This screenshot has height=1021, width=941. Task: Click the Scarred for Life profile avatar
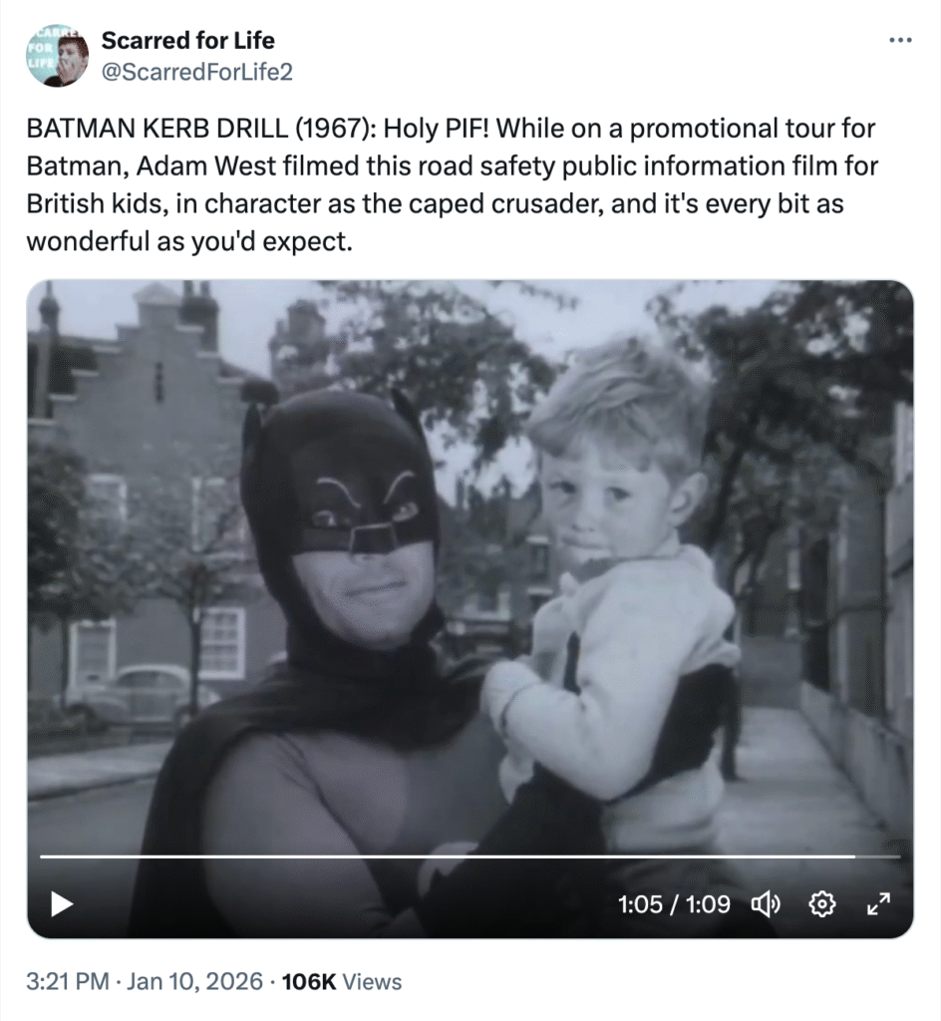coord(59,56)
